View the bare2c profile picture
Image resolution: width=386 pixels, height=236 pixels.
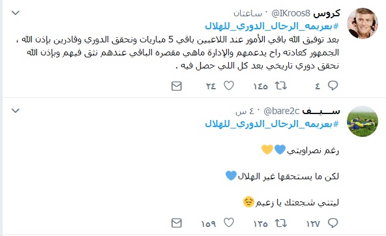[363, 121]
